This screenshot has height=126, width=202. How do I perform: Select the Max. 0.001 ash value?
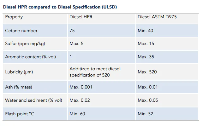point(81,87)
